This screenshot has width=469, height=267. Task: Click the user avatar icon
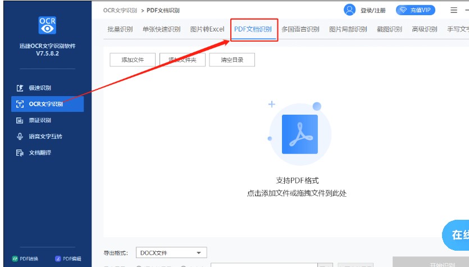tap(349, 10)
